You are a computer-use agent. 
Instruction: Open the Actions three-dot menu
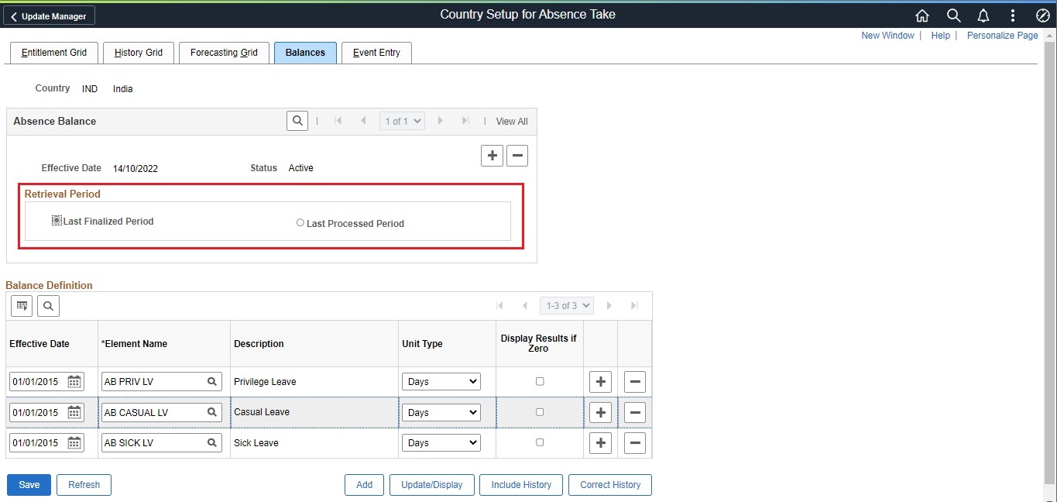1011,15
